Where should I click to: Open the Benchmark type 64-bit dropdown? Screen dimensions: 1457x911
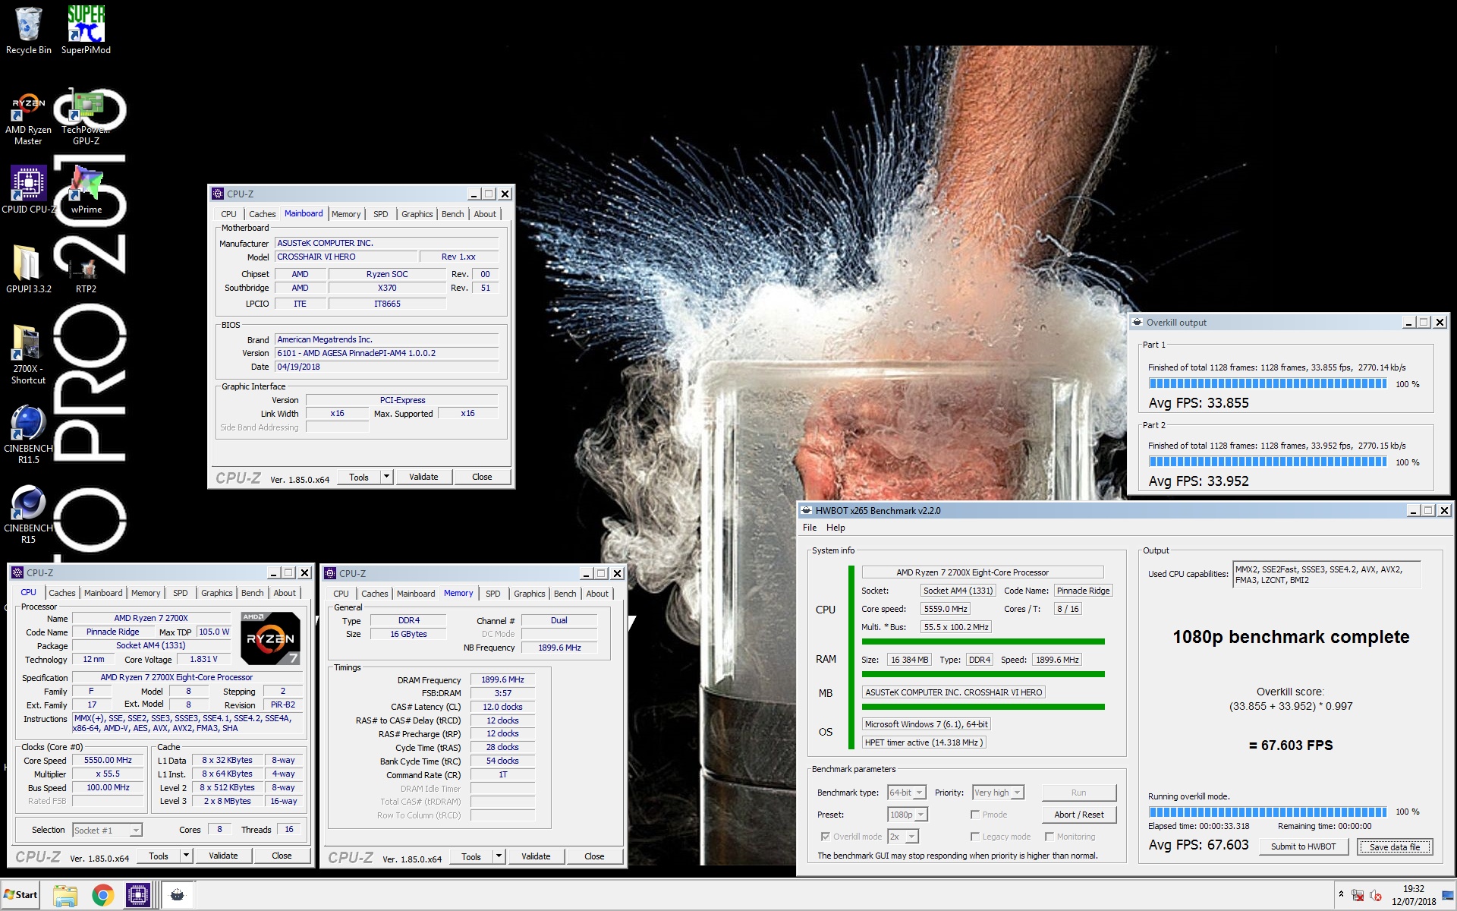(907, 793)
